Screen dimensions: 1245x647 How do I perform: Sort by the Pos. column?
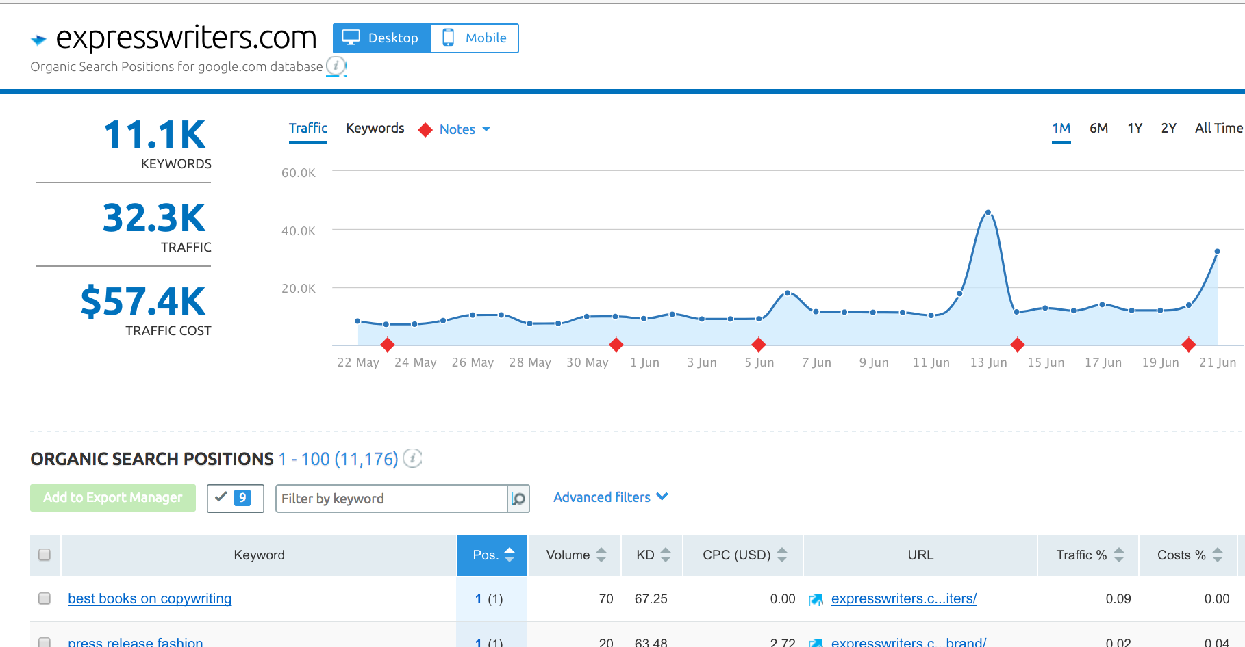(492, 555)
